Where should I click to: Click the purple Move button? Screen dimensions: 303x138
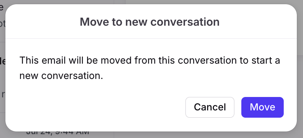[263, 107]
